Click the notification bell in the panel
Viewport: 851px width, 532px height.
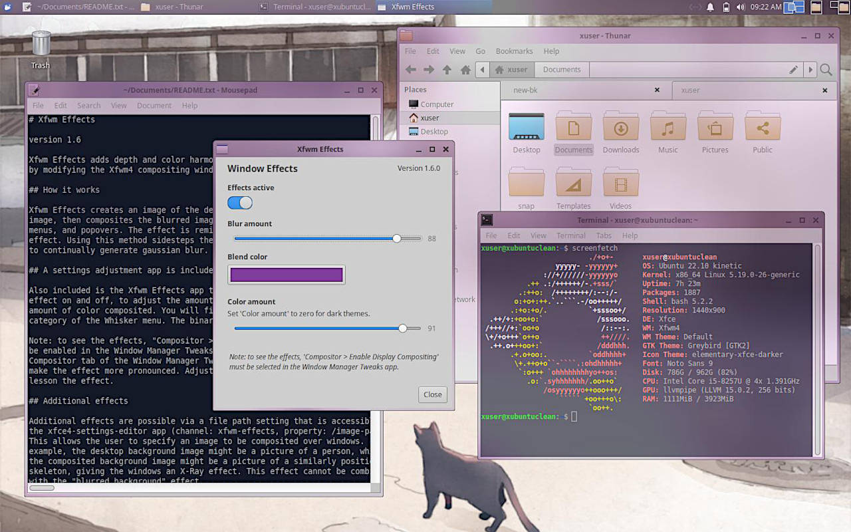tap(710, 7)
